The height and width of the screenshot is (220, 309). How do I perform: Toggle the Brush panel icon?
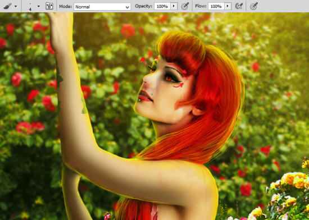coord(49,6)
